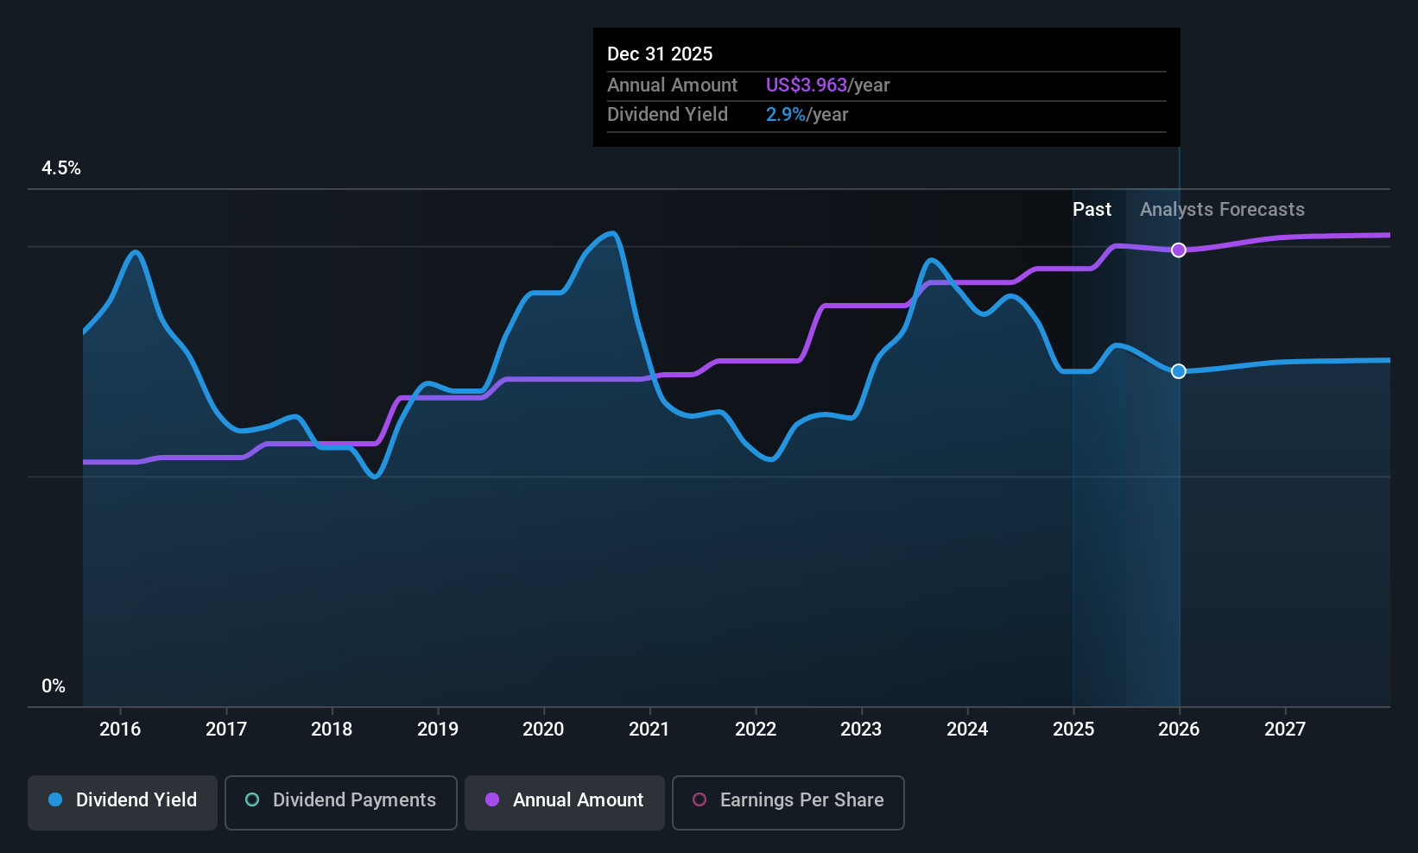Click the 2024 x-axis label
This screenshot has height=853, width=1418.
pos(967,730)
